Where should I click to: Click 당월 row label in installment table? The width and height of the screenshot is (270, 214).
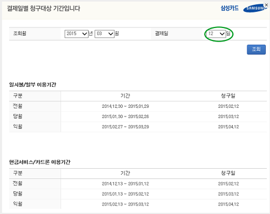coord(18,116)
